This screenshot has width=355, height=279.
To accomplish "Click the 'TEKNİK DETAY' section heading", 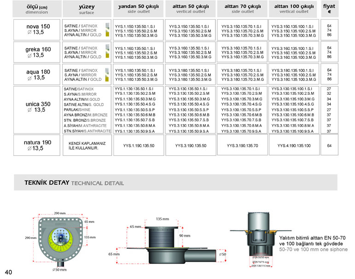I will click(x=47, y=183).
